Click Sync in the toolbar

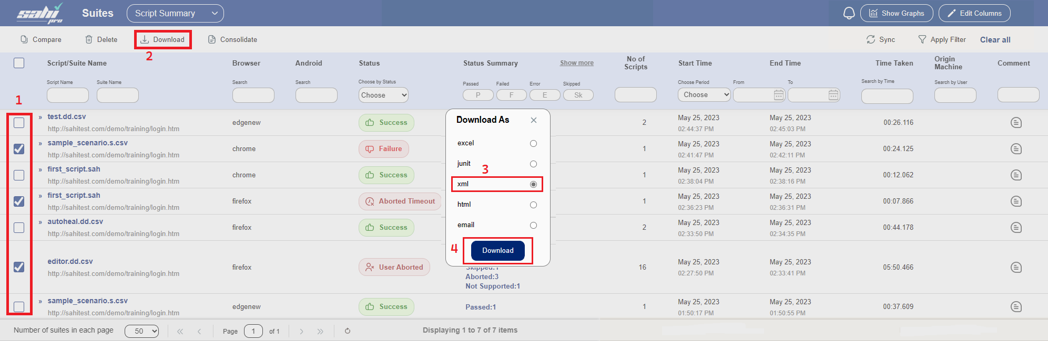pyautogui.click(x=881, y=40)
